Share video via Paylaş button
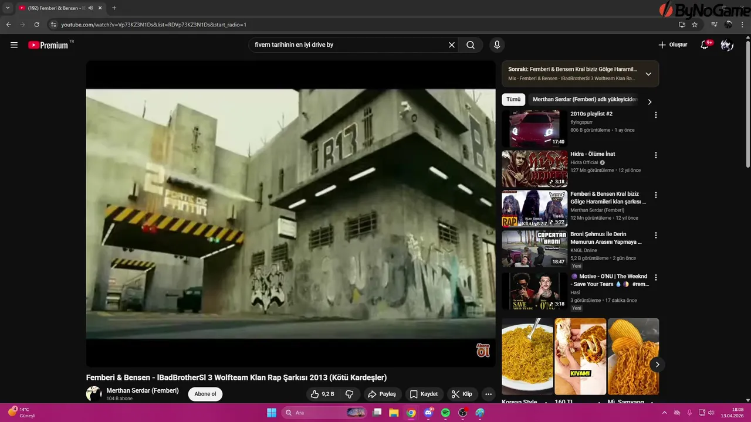The height and width of the screenshot is (422, 751). click(382, 394)
